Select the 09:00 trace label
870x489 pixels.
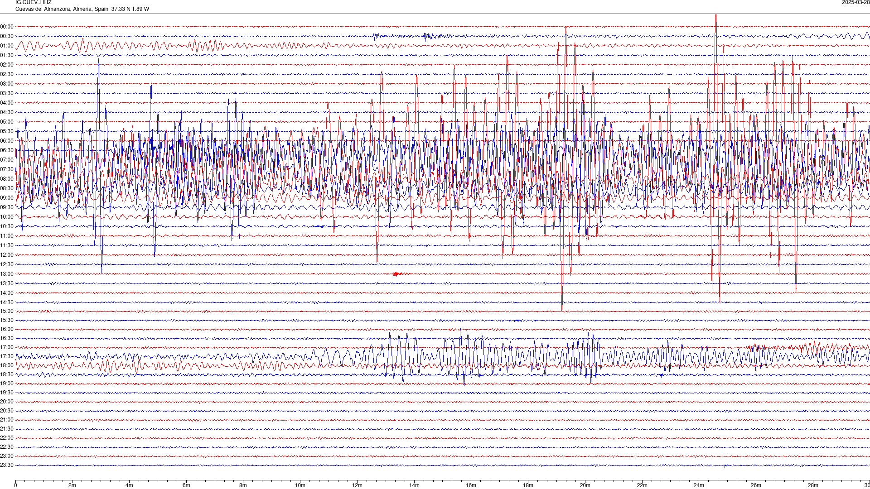(7, 198)
